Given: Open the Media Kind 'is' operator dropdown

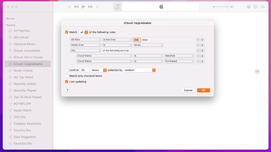Looking at the screenshot, I should (117, 45).
